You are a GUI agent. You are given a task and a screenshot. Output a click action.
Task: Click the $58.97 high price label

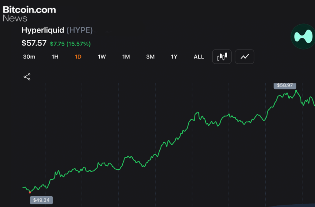point(285,85)
